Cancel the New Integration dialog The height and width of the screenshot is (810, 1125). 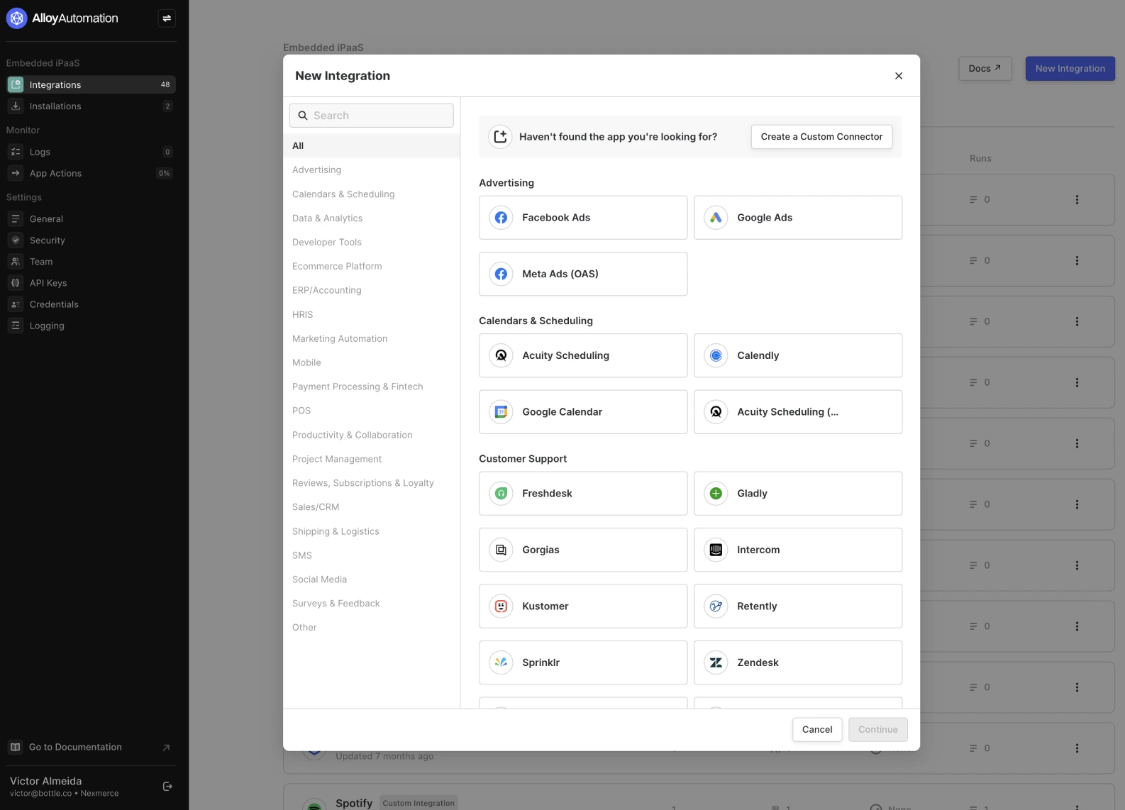pyautogui.click(x=817, y=730)
